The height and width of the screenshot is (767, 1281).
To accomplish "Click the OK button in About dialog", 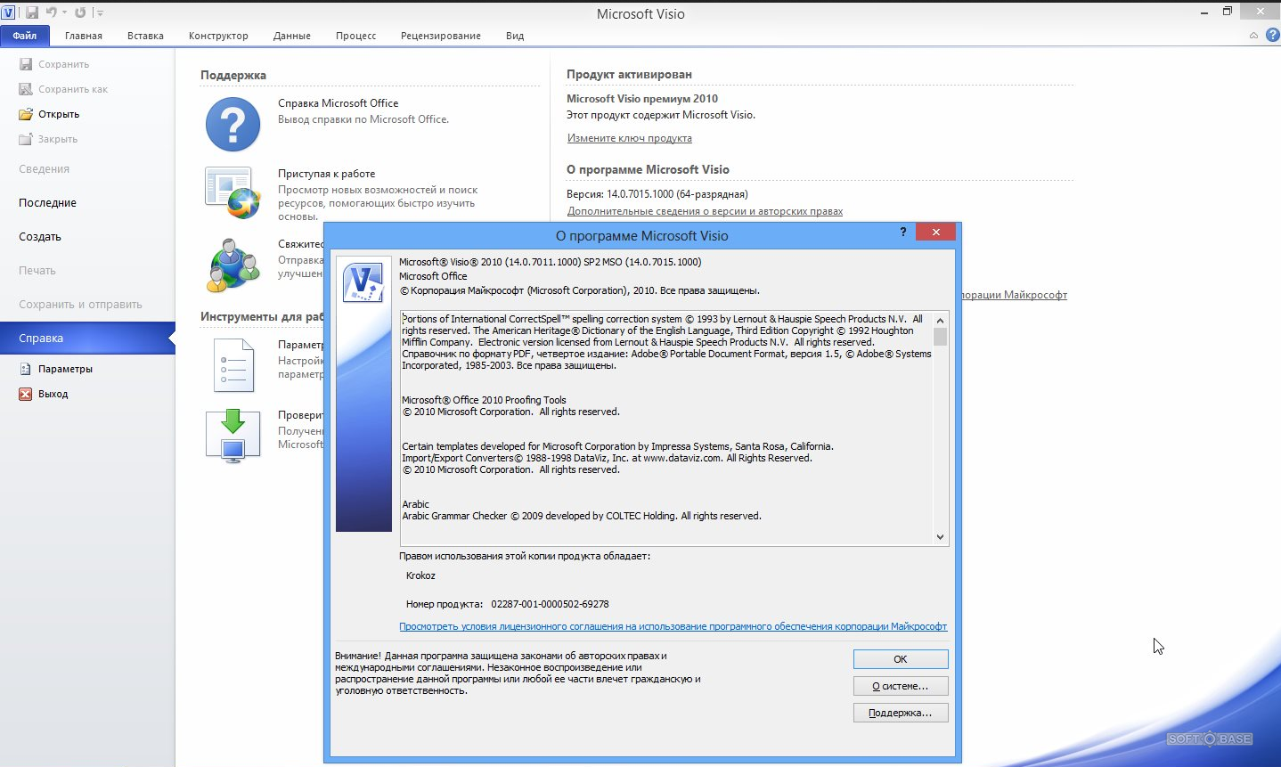I will 901,659.
